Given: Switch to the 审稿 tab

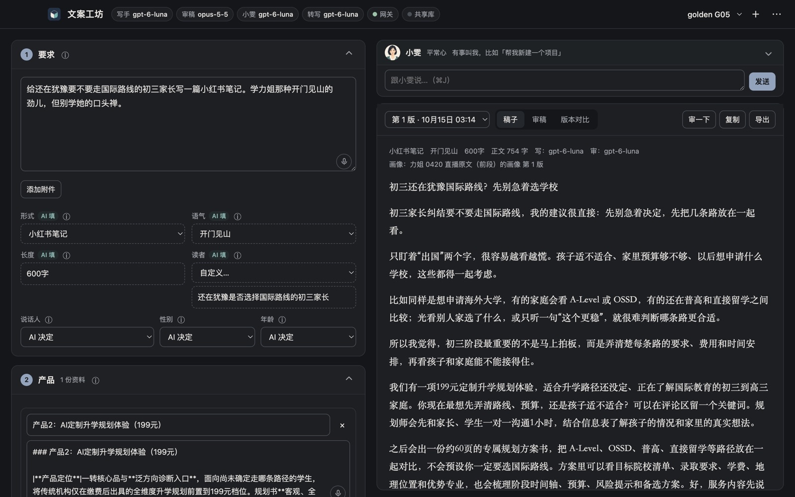Looking at the screenshot, I should tap(539, 120).
